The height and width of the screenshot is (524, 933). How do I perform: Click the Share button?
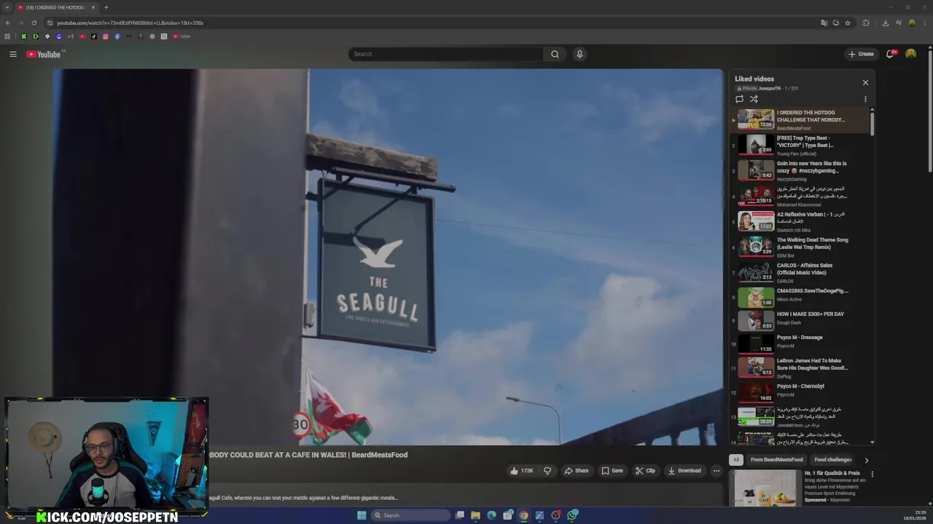coord(577,471)
